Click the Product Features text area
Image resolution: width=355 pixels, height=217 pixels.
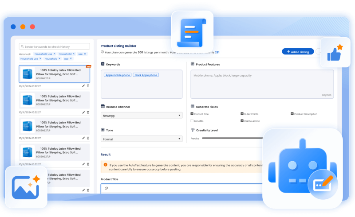(262, 84)
